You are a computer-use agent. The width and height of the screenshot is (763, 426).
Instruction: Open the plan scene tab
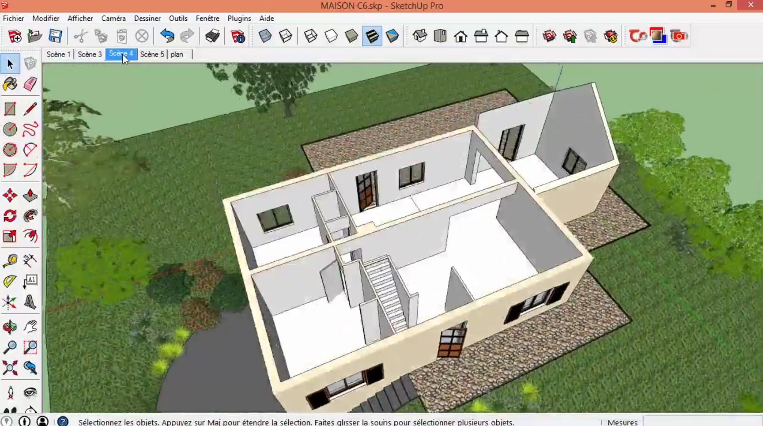tap(177, 54)
